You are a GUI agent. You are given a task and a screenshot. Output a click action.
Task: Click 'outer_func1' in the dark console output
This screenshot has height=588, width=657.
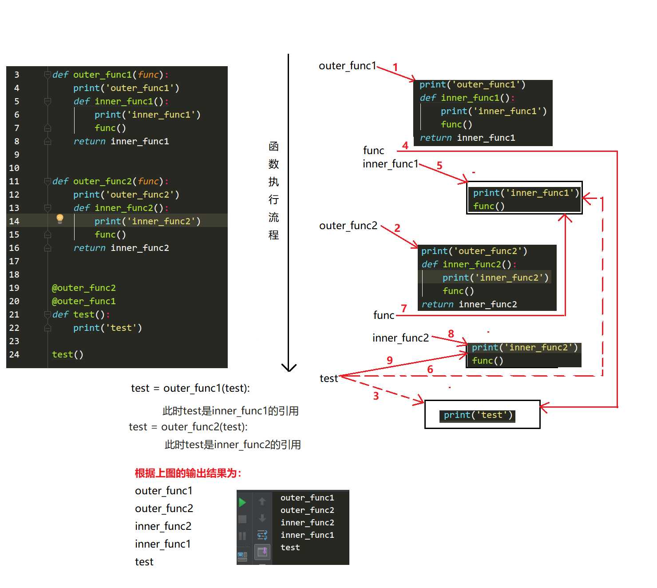coord(307,498)
